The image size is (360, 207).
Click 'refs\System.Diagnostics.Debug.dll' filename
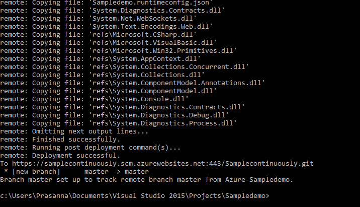click(159, 115)
